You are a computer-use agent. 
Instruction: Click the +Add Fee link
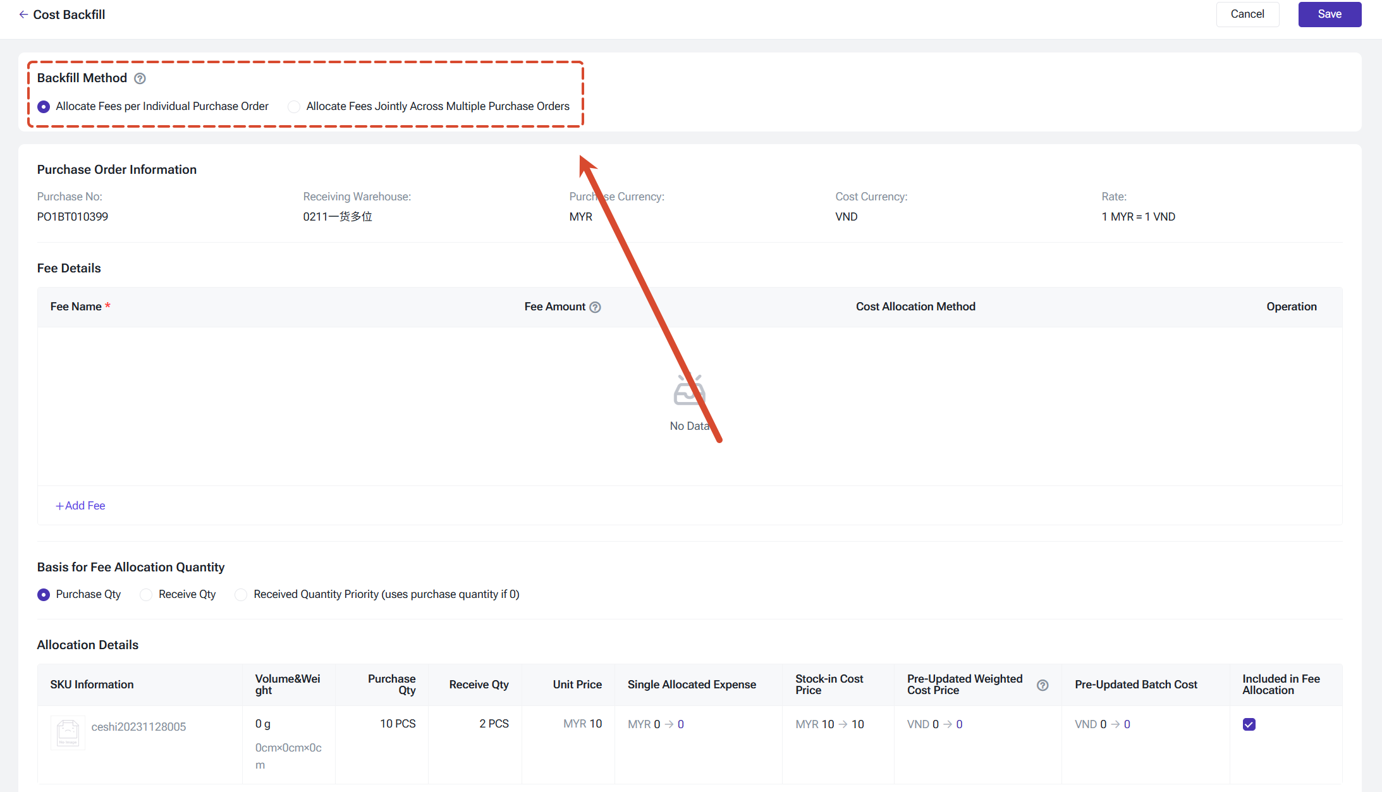coord(80,506)
